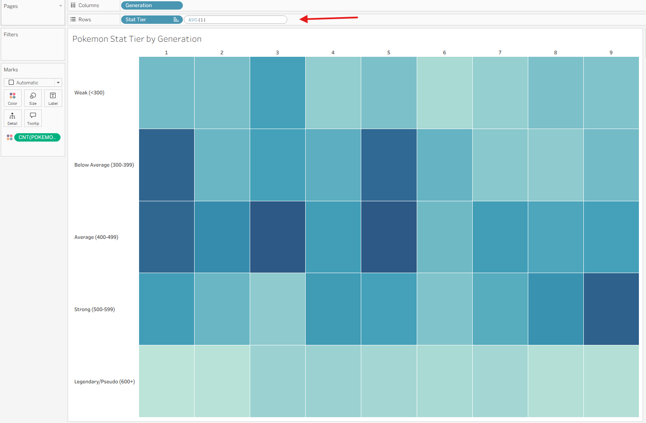
Task: Open the Detail marks card
Action: 13,118
